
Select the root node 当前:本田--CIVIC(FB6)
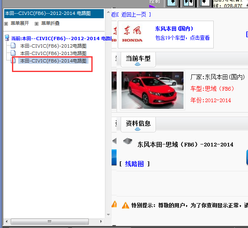[x=61, y=38]
